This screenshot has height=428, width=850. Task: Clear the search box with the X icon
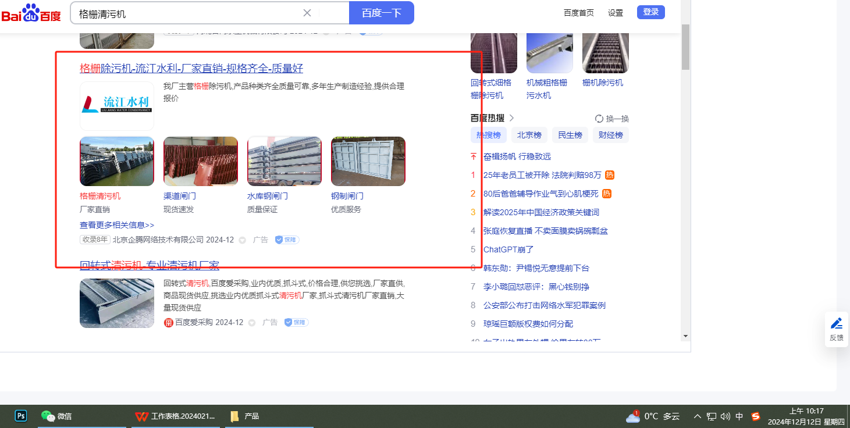coord(307,13)
